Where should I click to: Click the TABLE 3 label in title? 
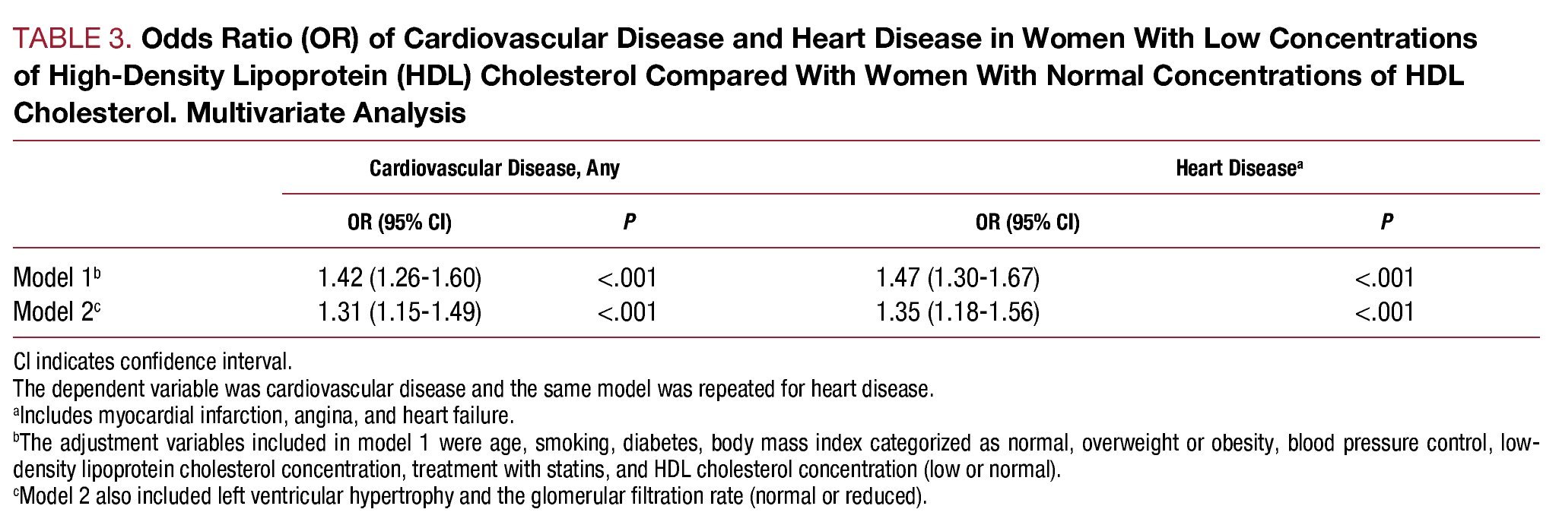click(x=72, y=40)
